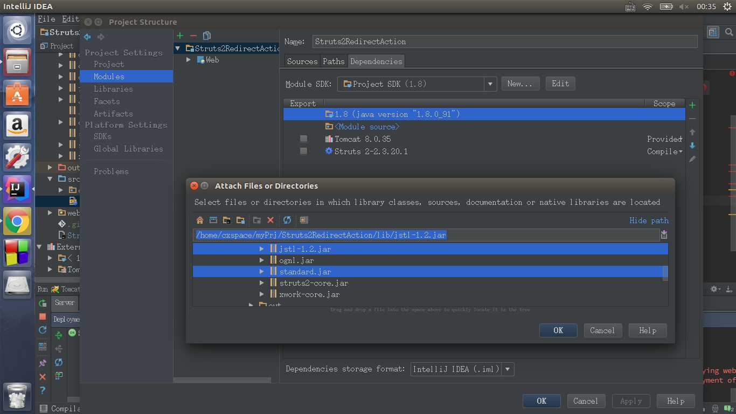This screenshot has height=414, width=736.
Task: Open recent path history icon beside path field
Action: (x=664, y=235)
